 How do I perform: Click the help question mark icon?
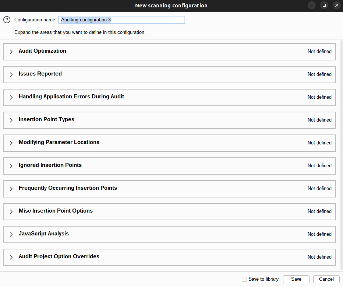click(x=6, y=20)
